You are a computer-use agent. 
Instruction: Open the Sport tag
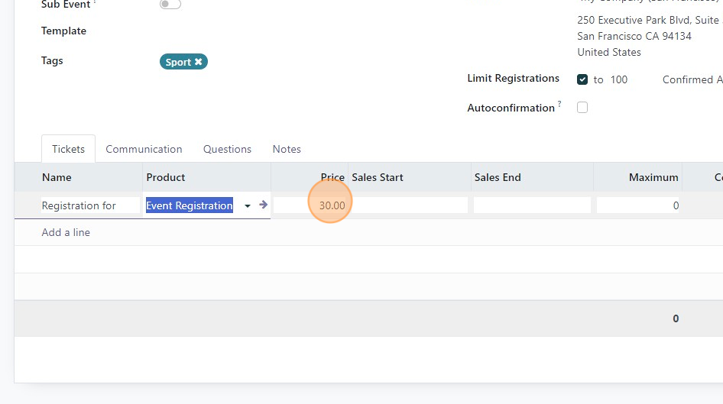click(x=178, y=62)
